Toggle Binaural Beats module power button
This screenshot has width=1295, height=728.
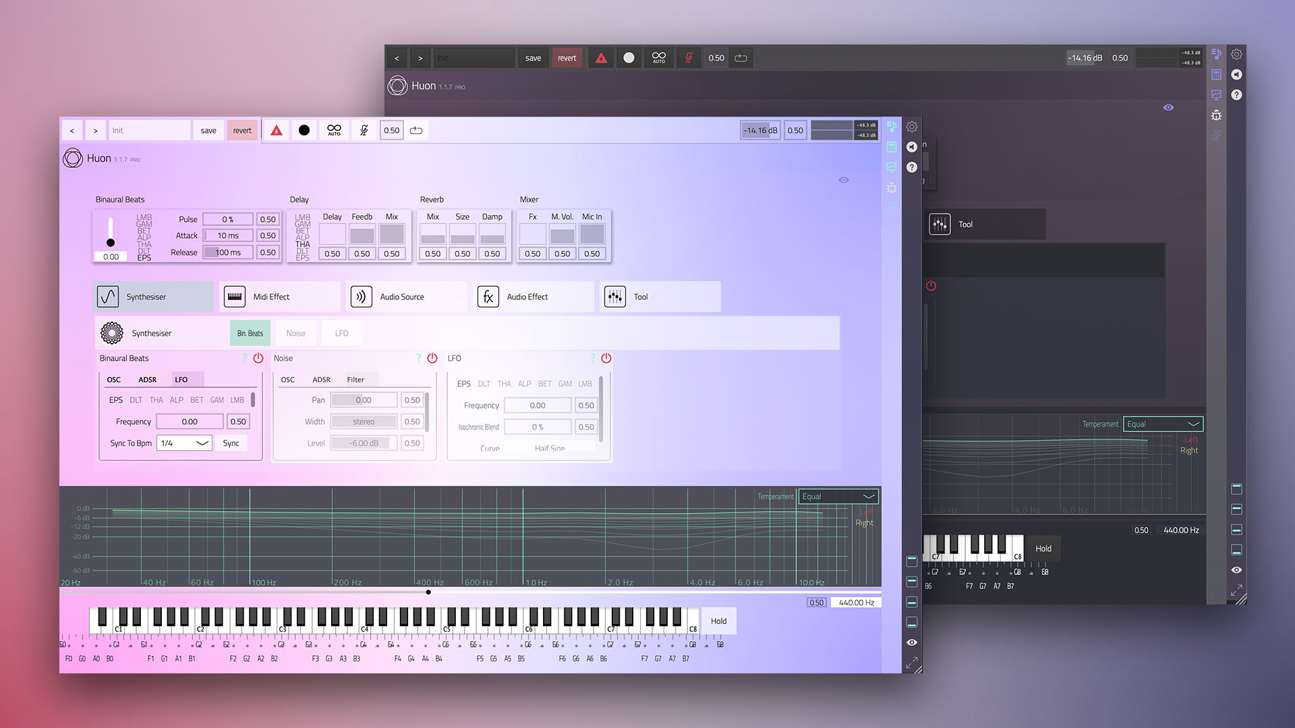coord(258,359)
